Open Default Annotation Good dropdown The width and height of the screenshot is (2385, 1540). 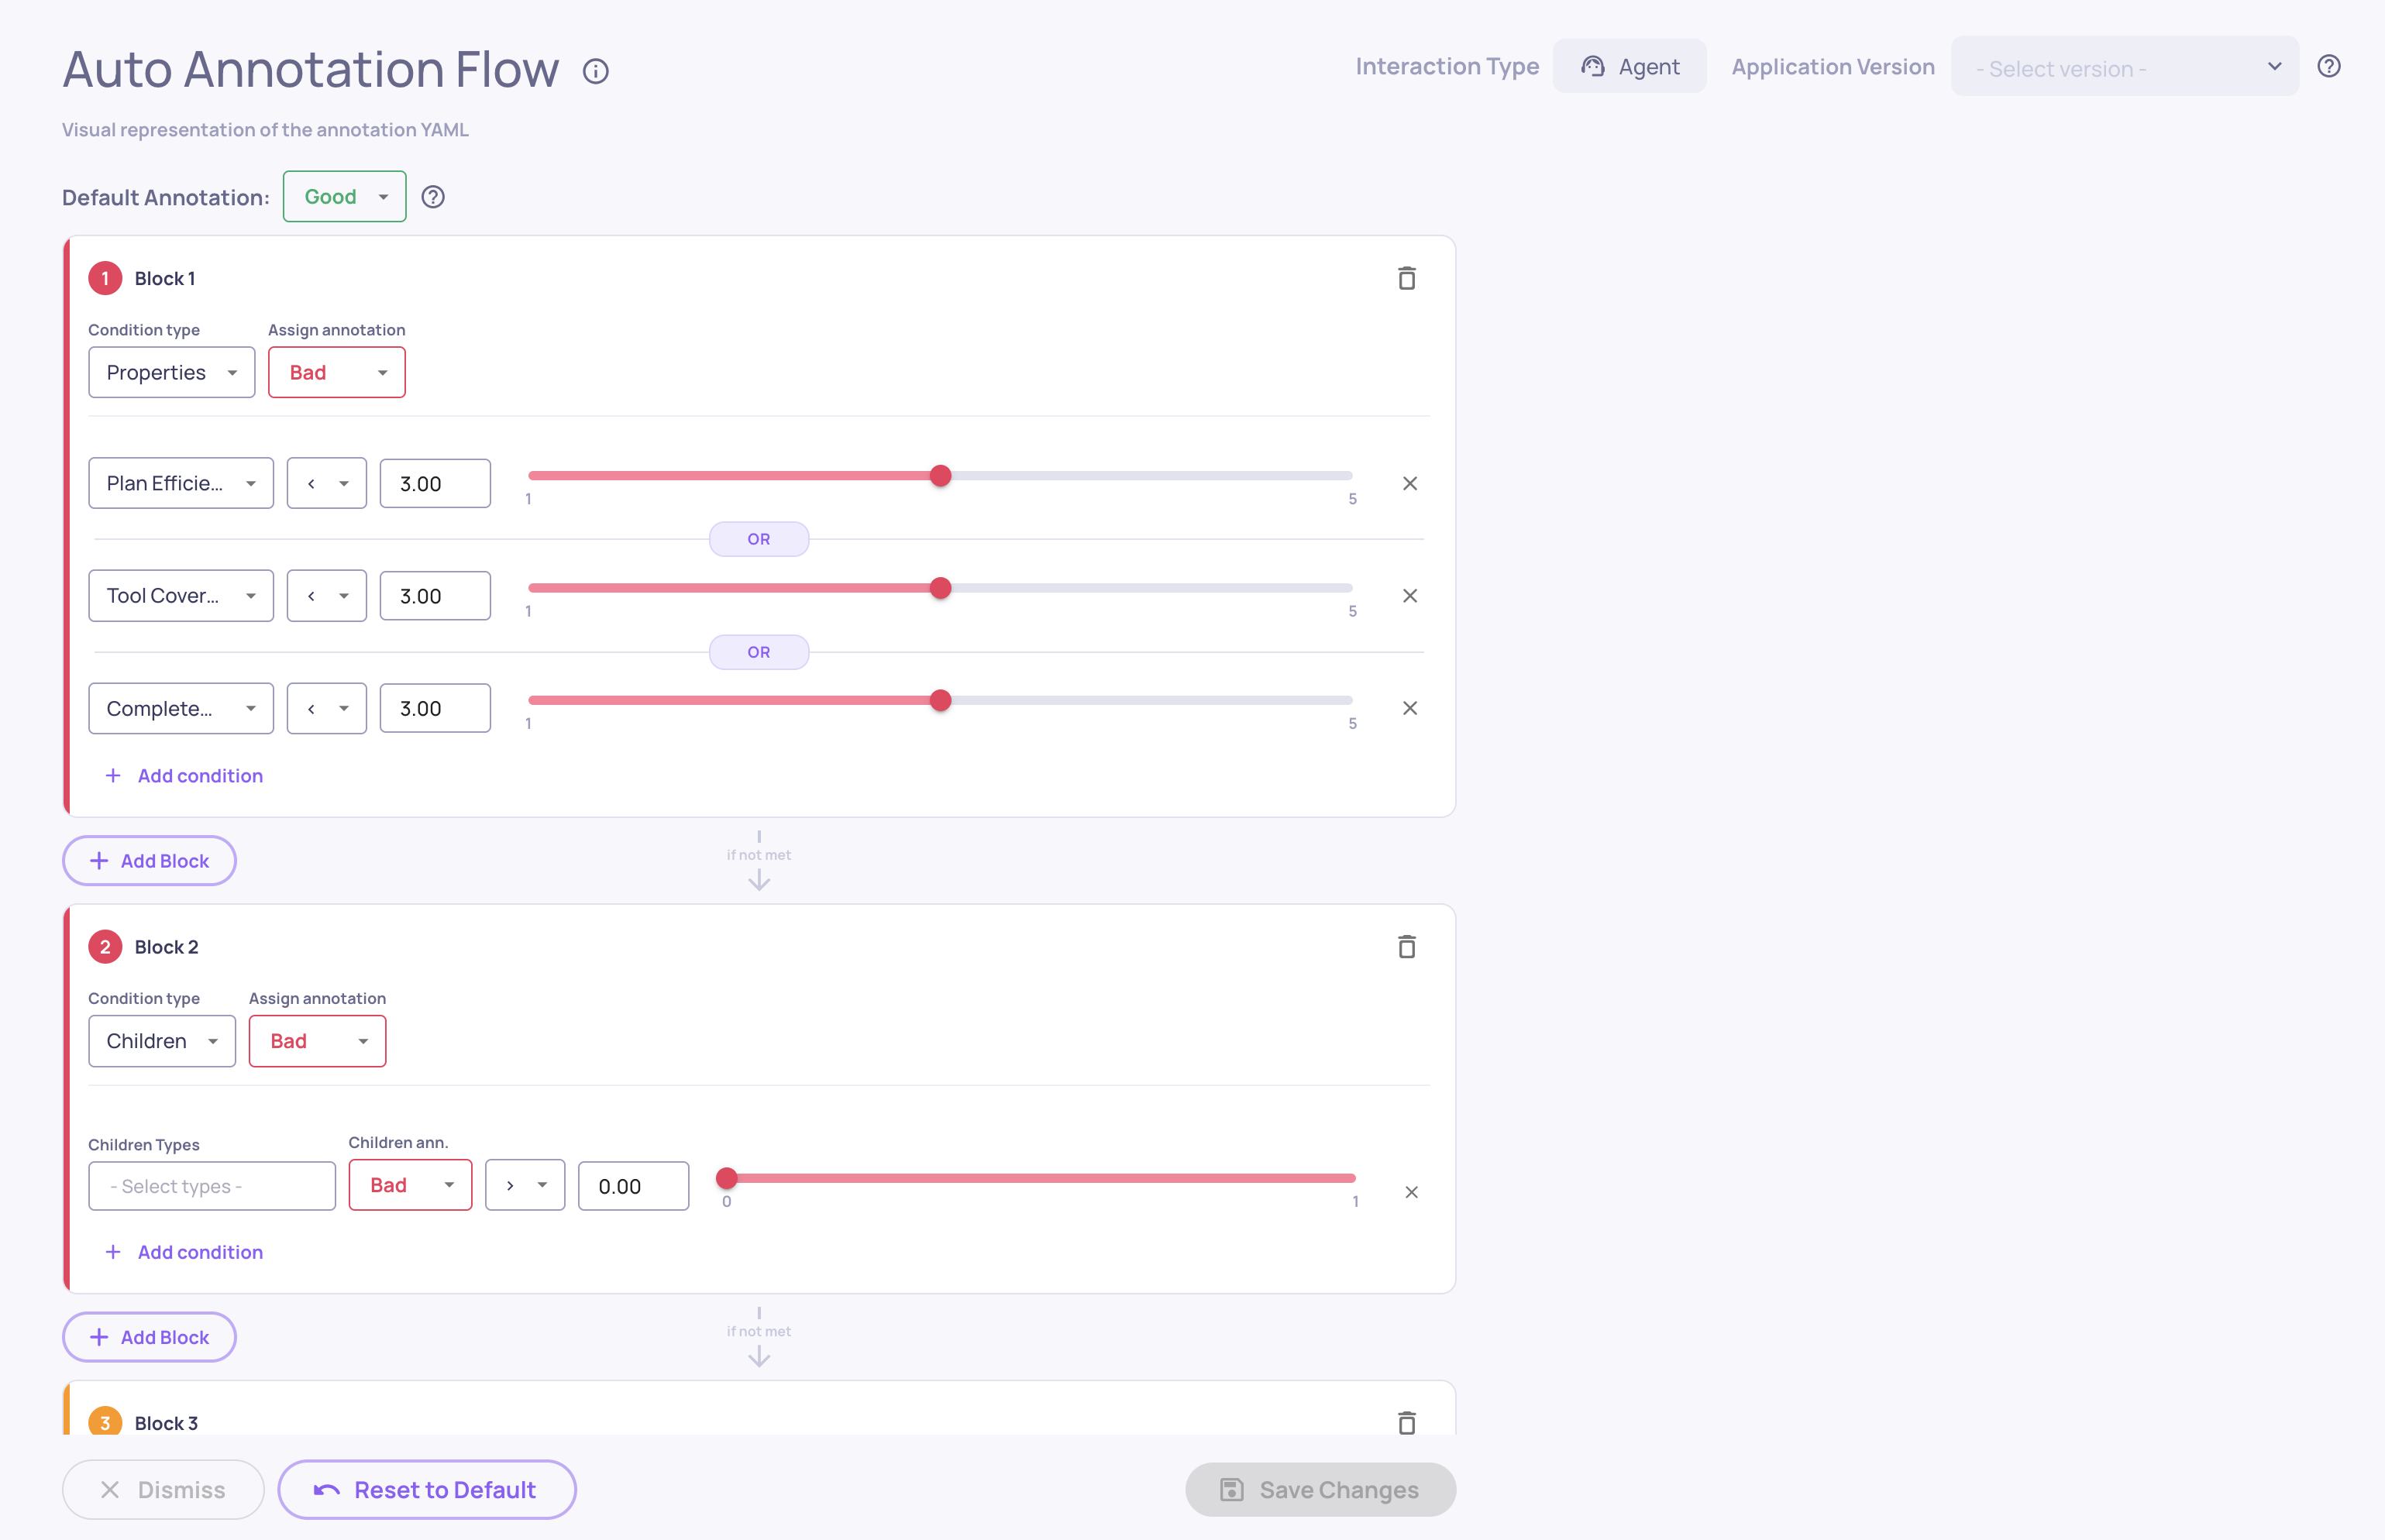coord(345,197)
